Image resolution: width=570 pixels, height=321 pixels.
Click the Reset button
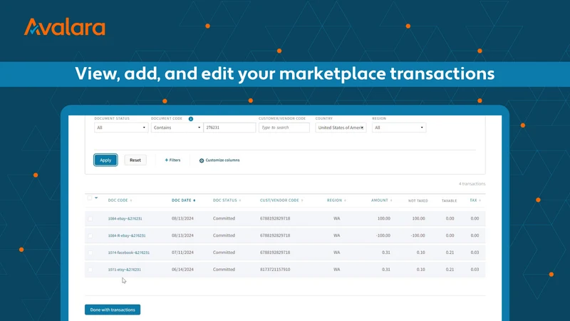coord(135,160)
